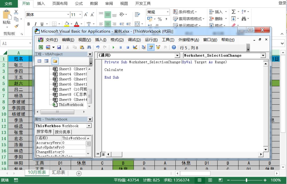Open the 调试(D) menu
287x184 pixels.
click(x=134, y=40)
